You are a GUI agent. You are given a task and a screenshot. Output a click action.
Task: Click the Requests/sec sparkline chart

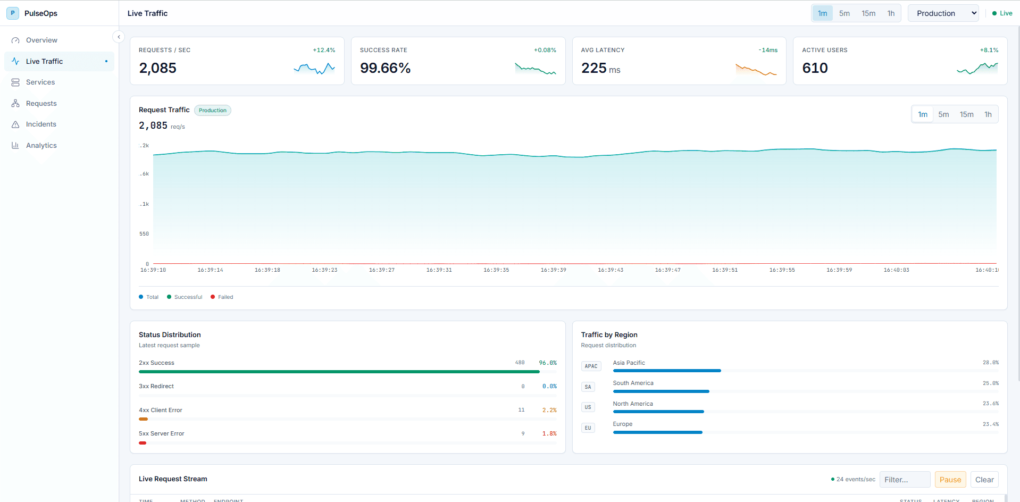pyautogui.click(x=314, y=69)
